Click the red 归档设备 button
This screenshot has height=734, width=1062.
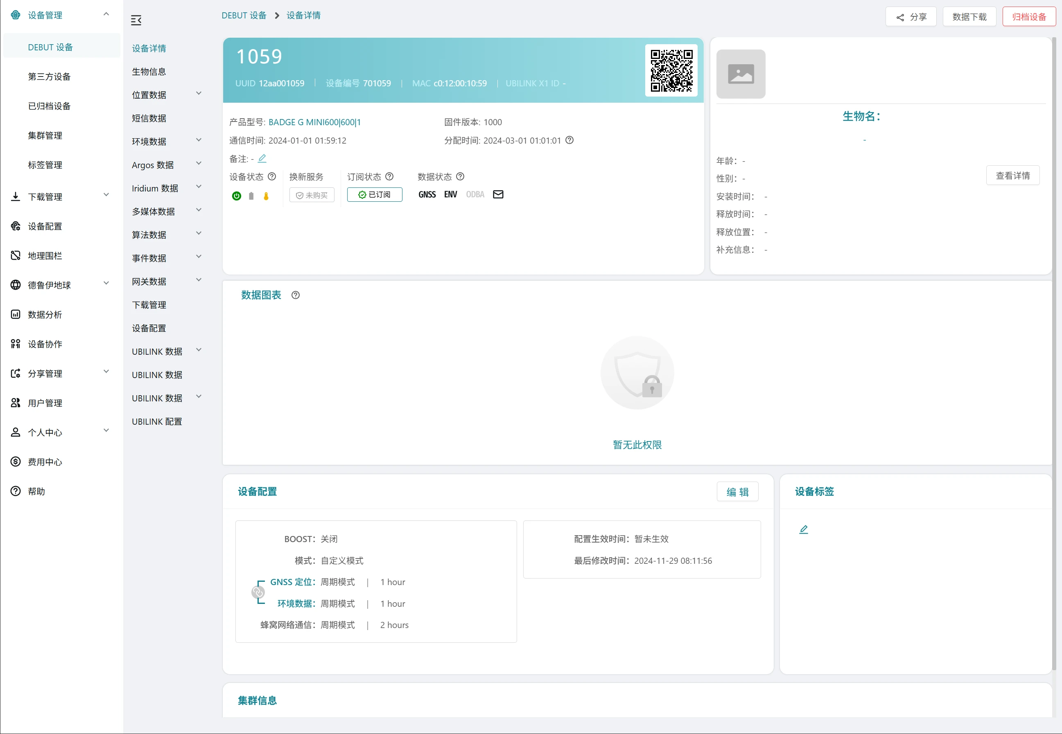pyautogui.click(x=1028, y=17)
